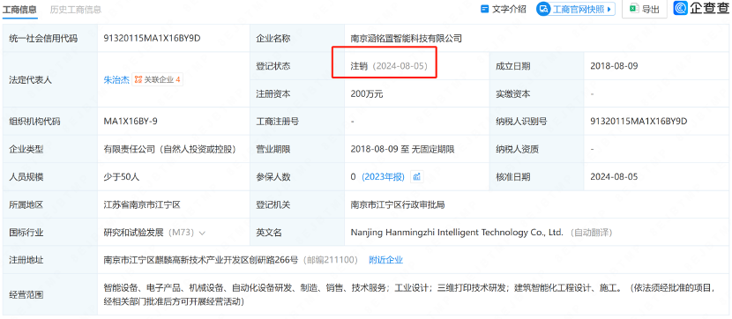
Task: Click organization code MA1X16BY-9
Action: (131, 122)
